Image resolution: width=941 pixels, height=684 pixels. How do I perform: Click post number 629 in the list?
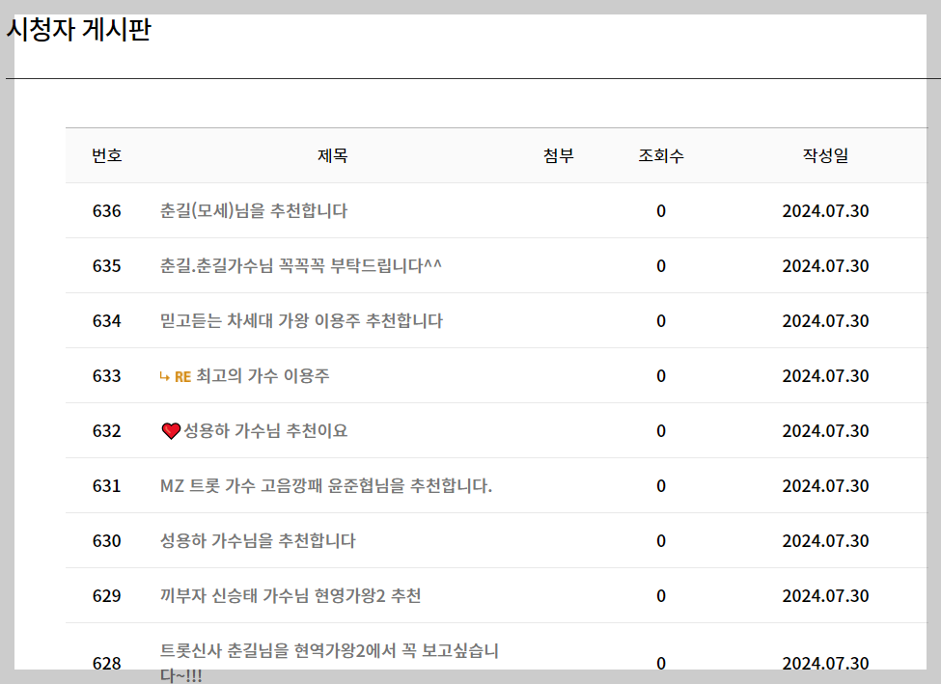(108, 595)
